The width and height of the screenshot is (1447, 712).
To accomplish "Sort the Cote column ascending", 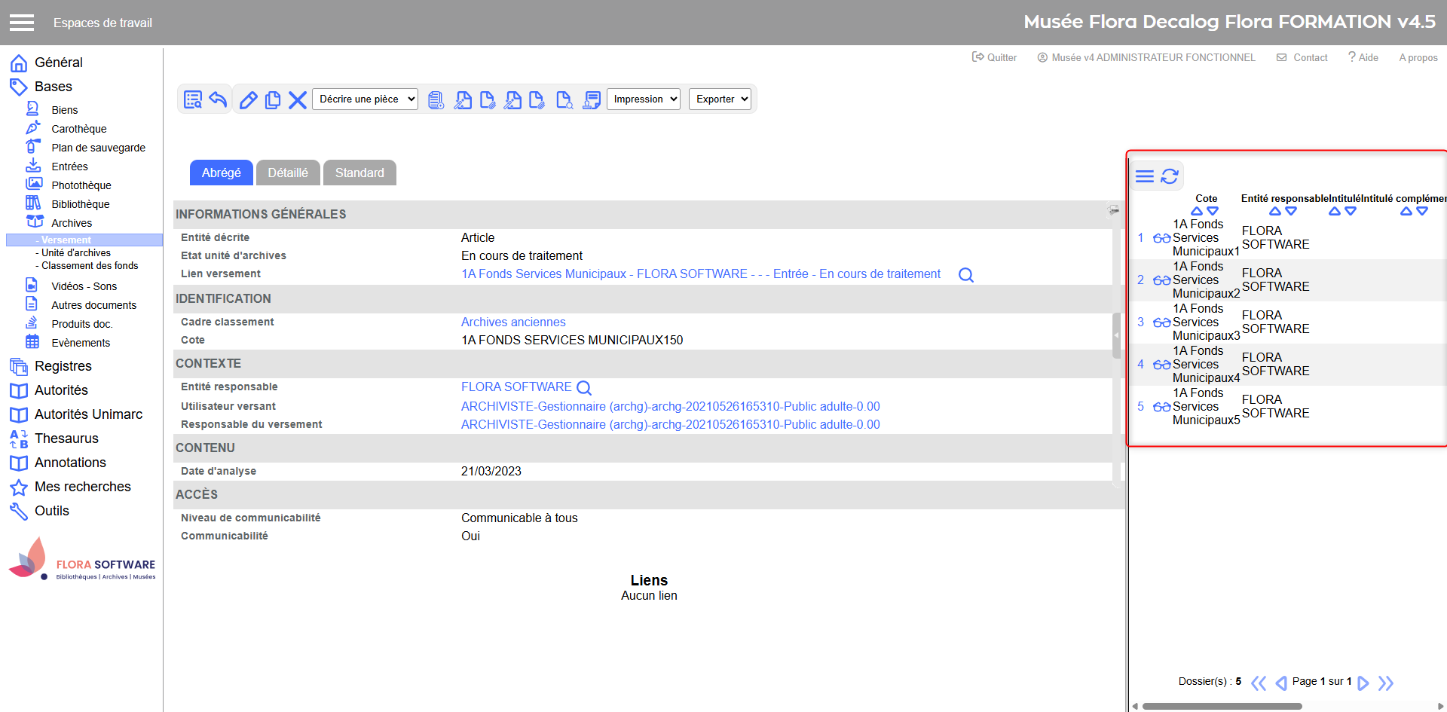I will [1197, 212].
